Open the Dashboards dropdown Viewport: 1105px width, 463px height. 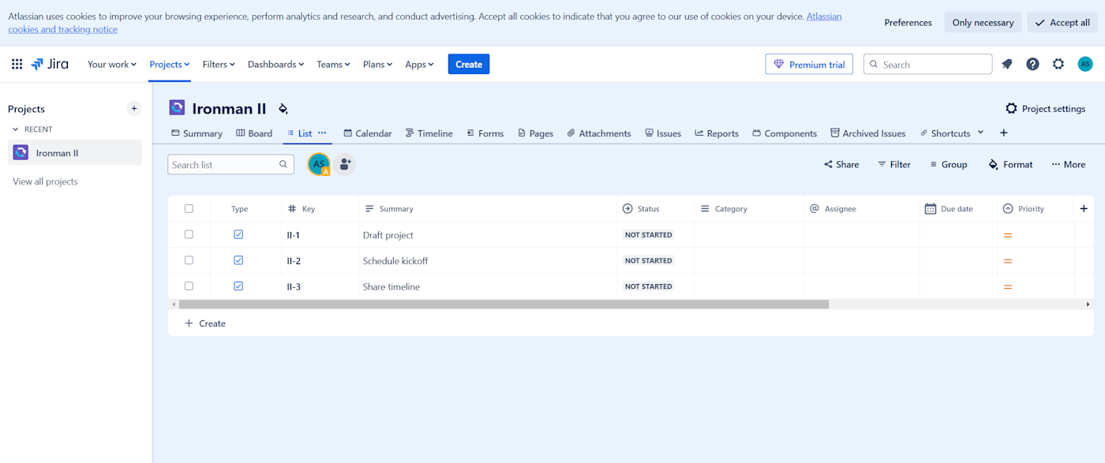[x=276, y=65]
